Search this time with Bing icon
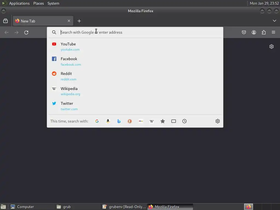This screenshot has height=210, width=280. tap(119, 121)
